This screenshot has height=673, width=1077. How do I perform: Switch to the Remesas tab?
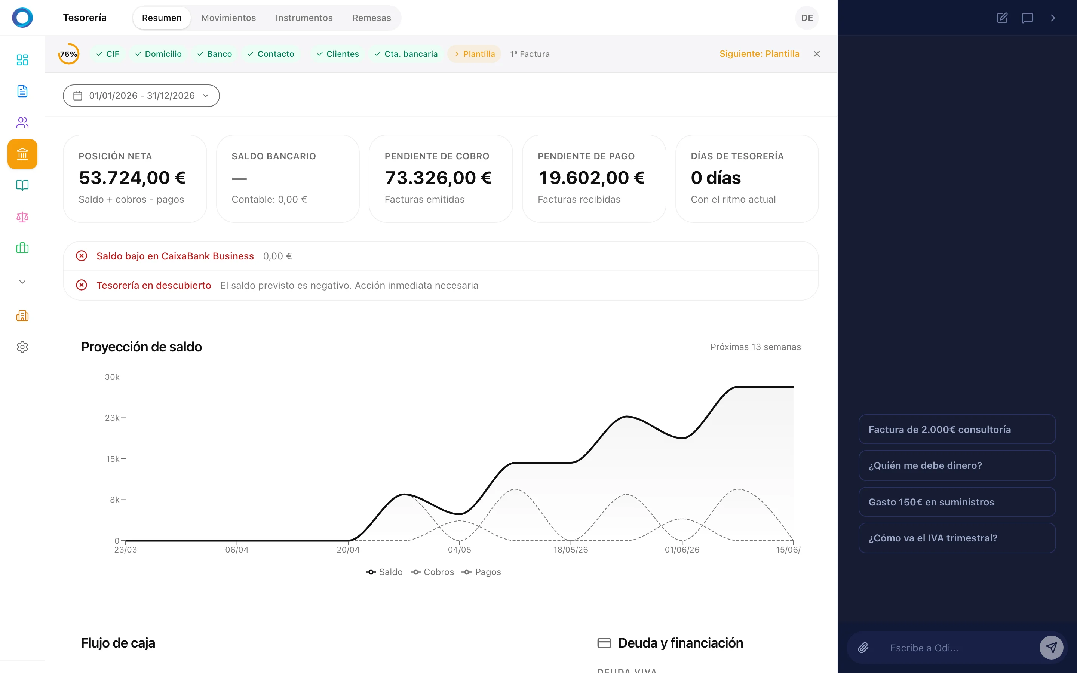(x=371, y=18)
